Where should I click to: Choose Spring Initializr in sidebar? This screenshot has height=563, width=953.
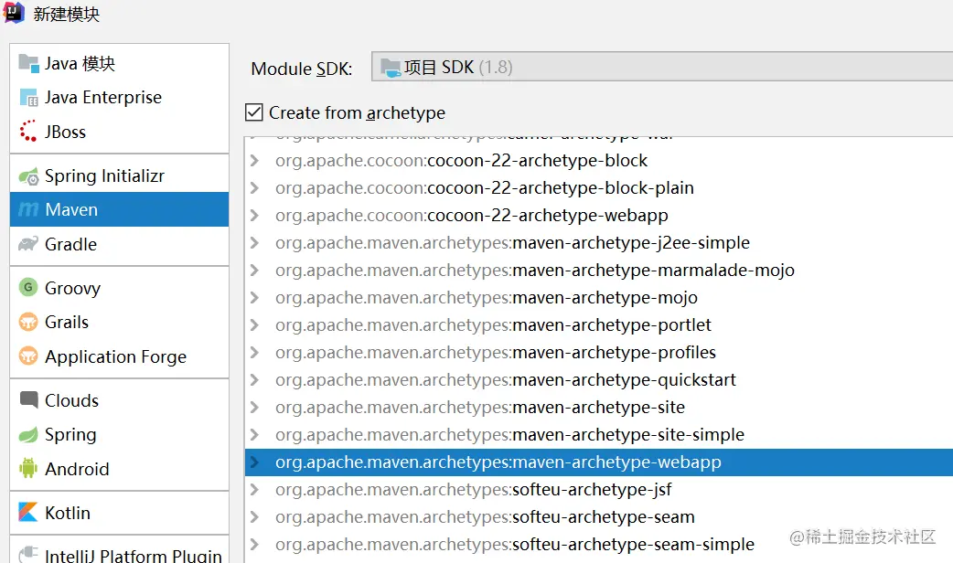[x=119, y=176]
